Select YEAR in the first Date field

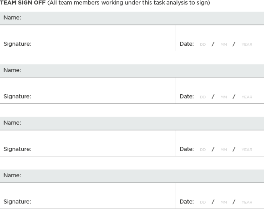(247, 44)
